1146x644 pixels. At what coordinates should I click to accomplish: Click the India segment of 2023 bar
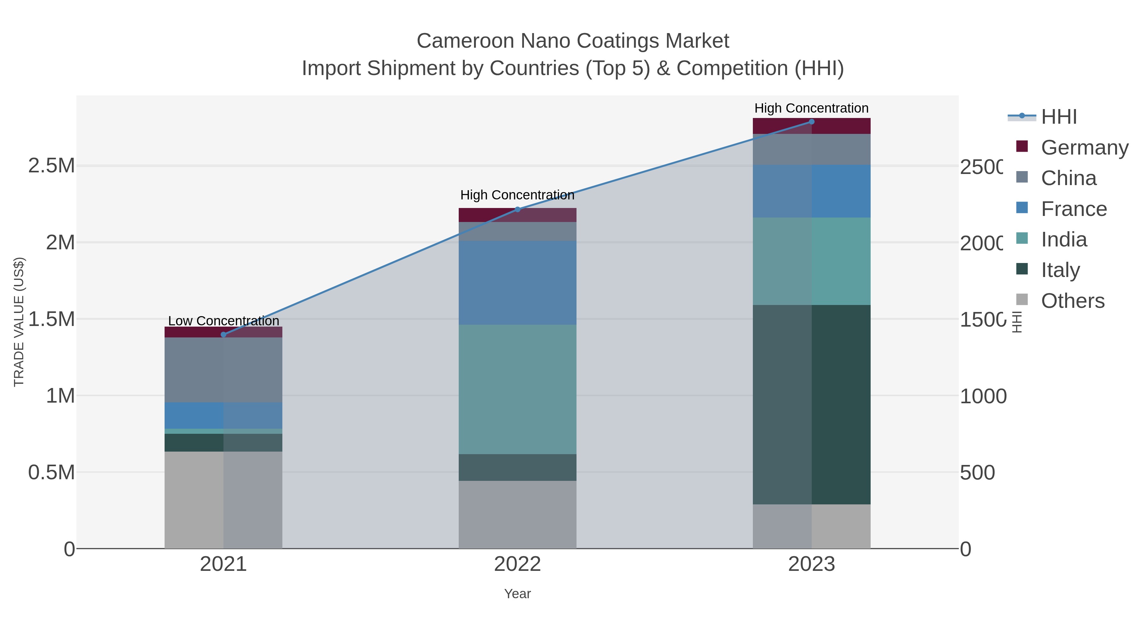click(811, 261)
